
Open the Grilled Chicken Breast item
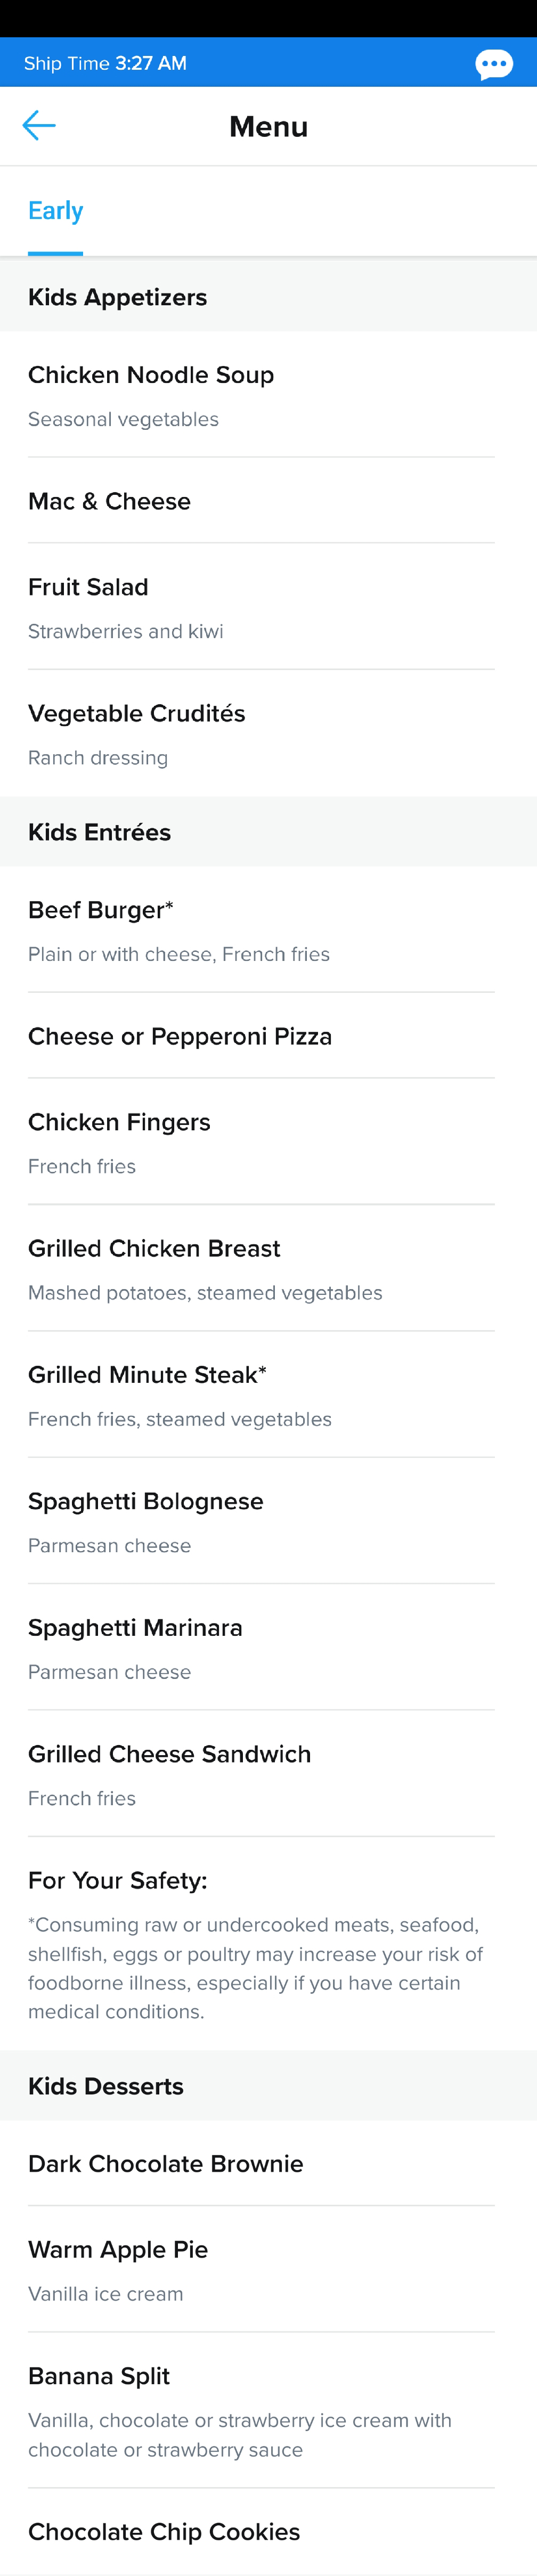tap(268, 1269)
